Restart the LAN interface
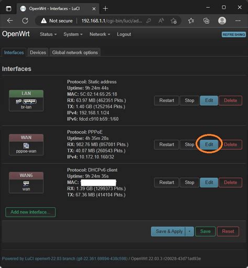Image resolution: width=248 pixels, height=268 pixels. [x=166, y=100]
